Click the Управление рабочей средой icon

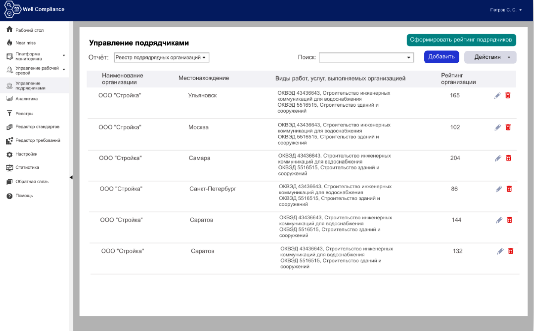pyautogui.click(x=9, y=70)
